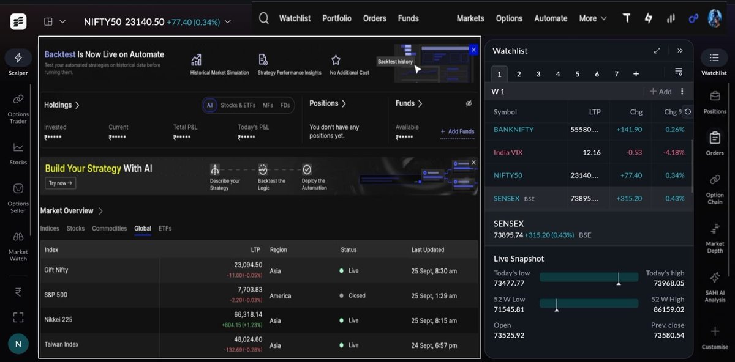Open Options Trader from left sidebar
735x362 pixels.
point(18,108)
